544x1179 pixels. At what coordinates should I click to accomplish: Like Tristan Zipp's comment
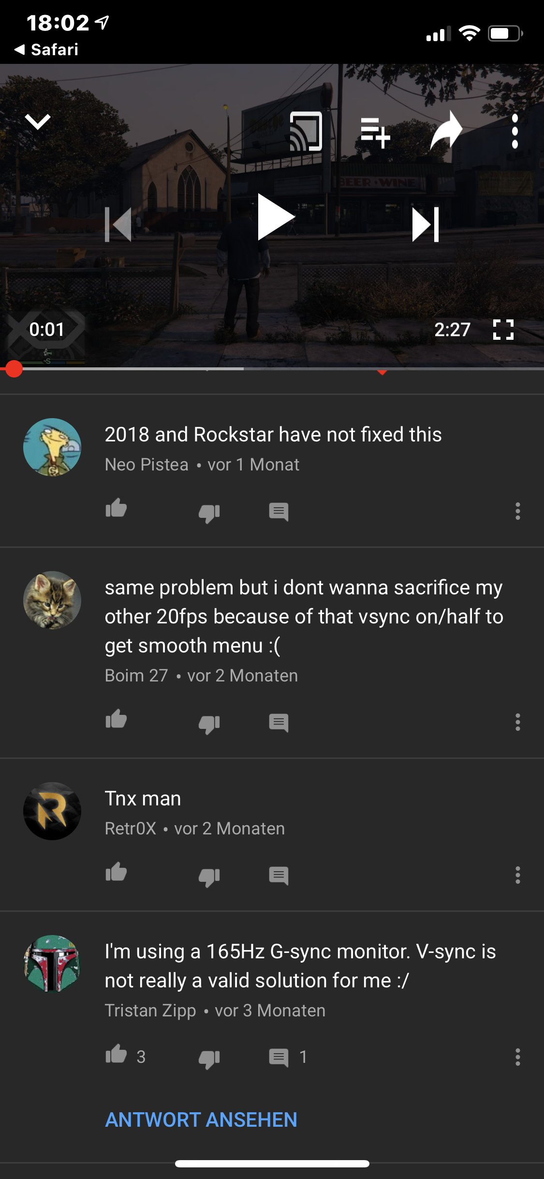[x=116, y=1054]
